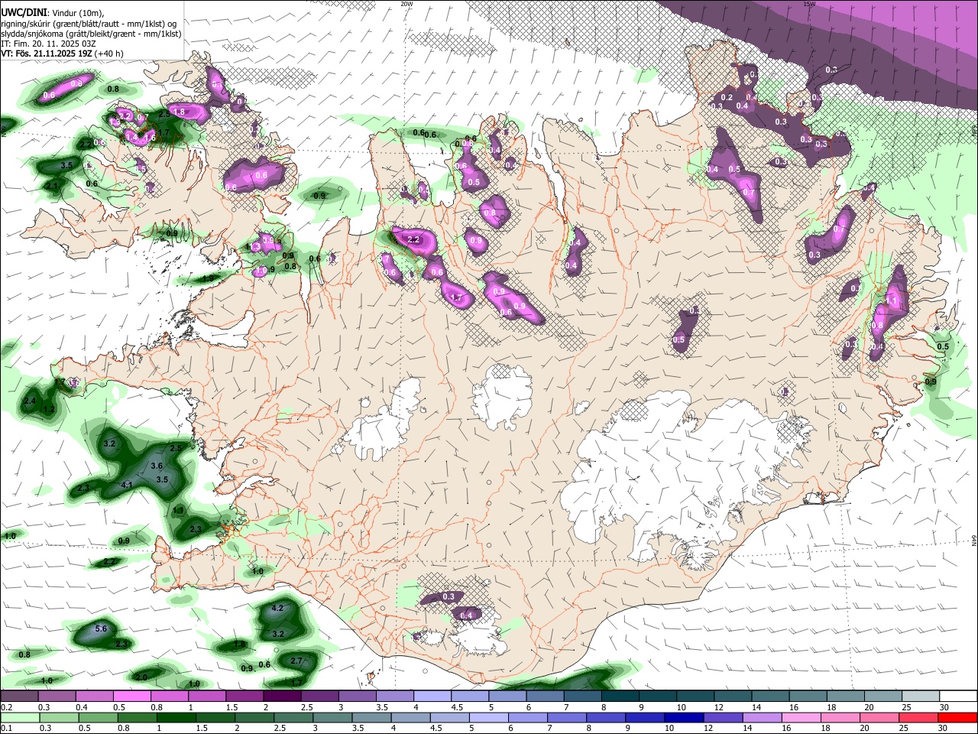Click the 3.6 precipitation value on the map
This screenshot has width=978, height=734.
pyautogui.click(x=157, y=466)
